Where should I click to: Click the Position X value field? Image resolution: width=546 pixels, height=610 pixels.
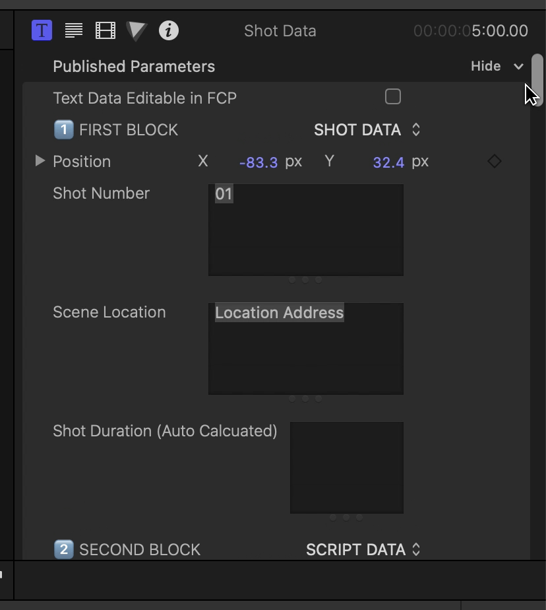[x=258, y=162]
